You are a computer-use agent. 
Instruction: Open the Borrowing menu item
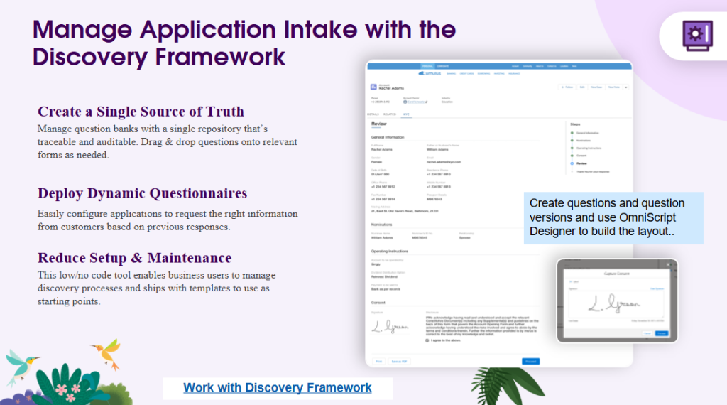pyautogui.click(x=483, y=73)
